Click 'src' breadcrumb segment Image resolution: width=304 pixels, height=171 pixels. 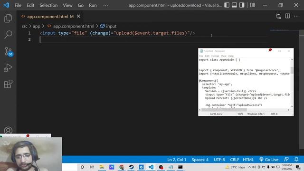pos(24,26)
